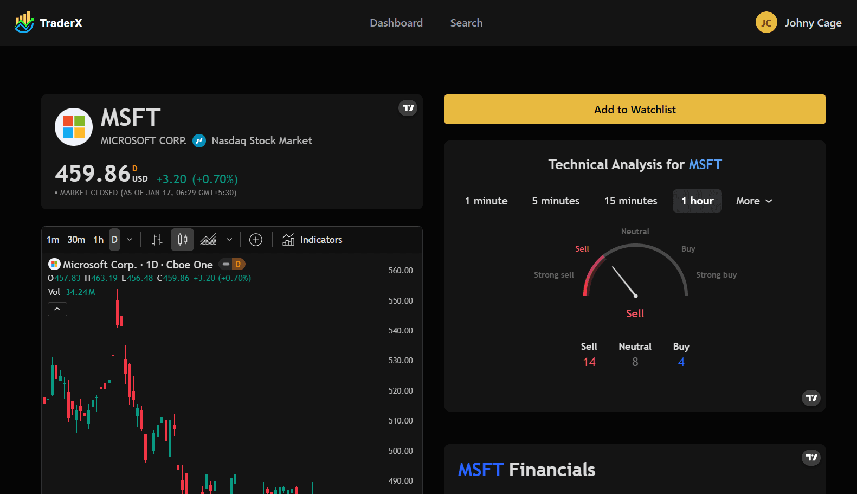Click the Vol 34.24M legend entry
Screen dimensions: 857x494
(72, 292)
